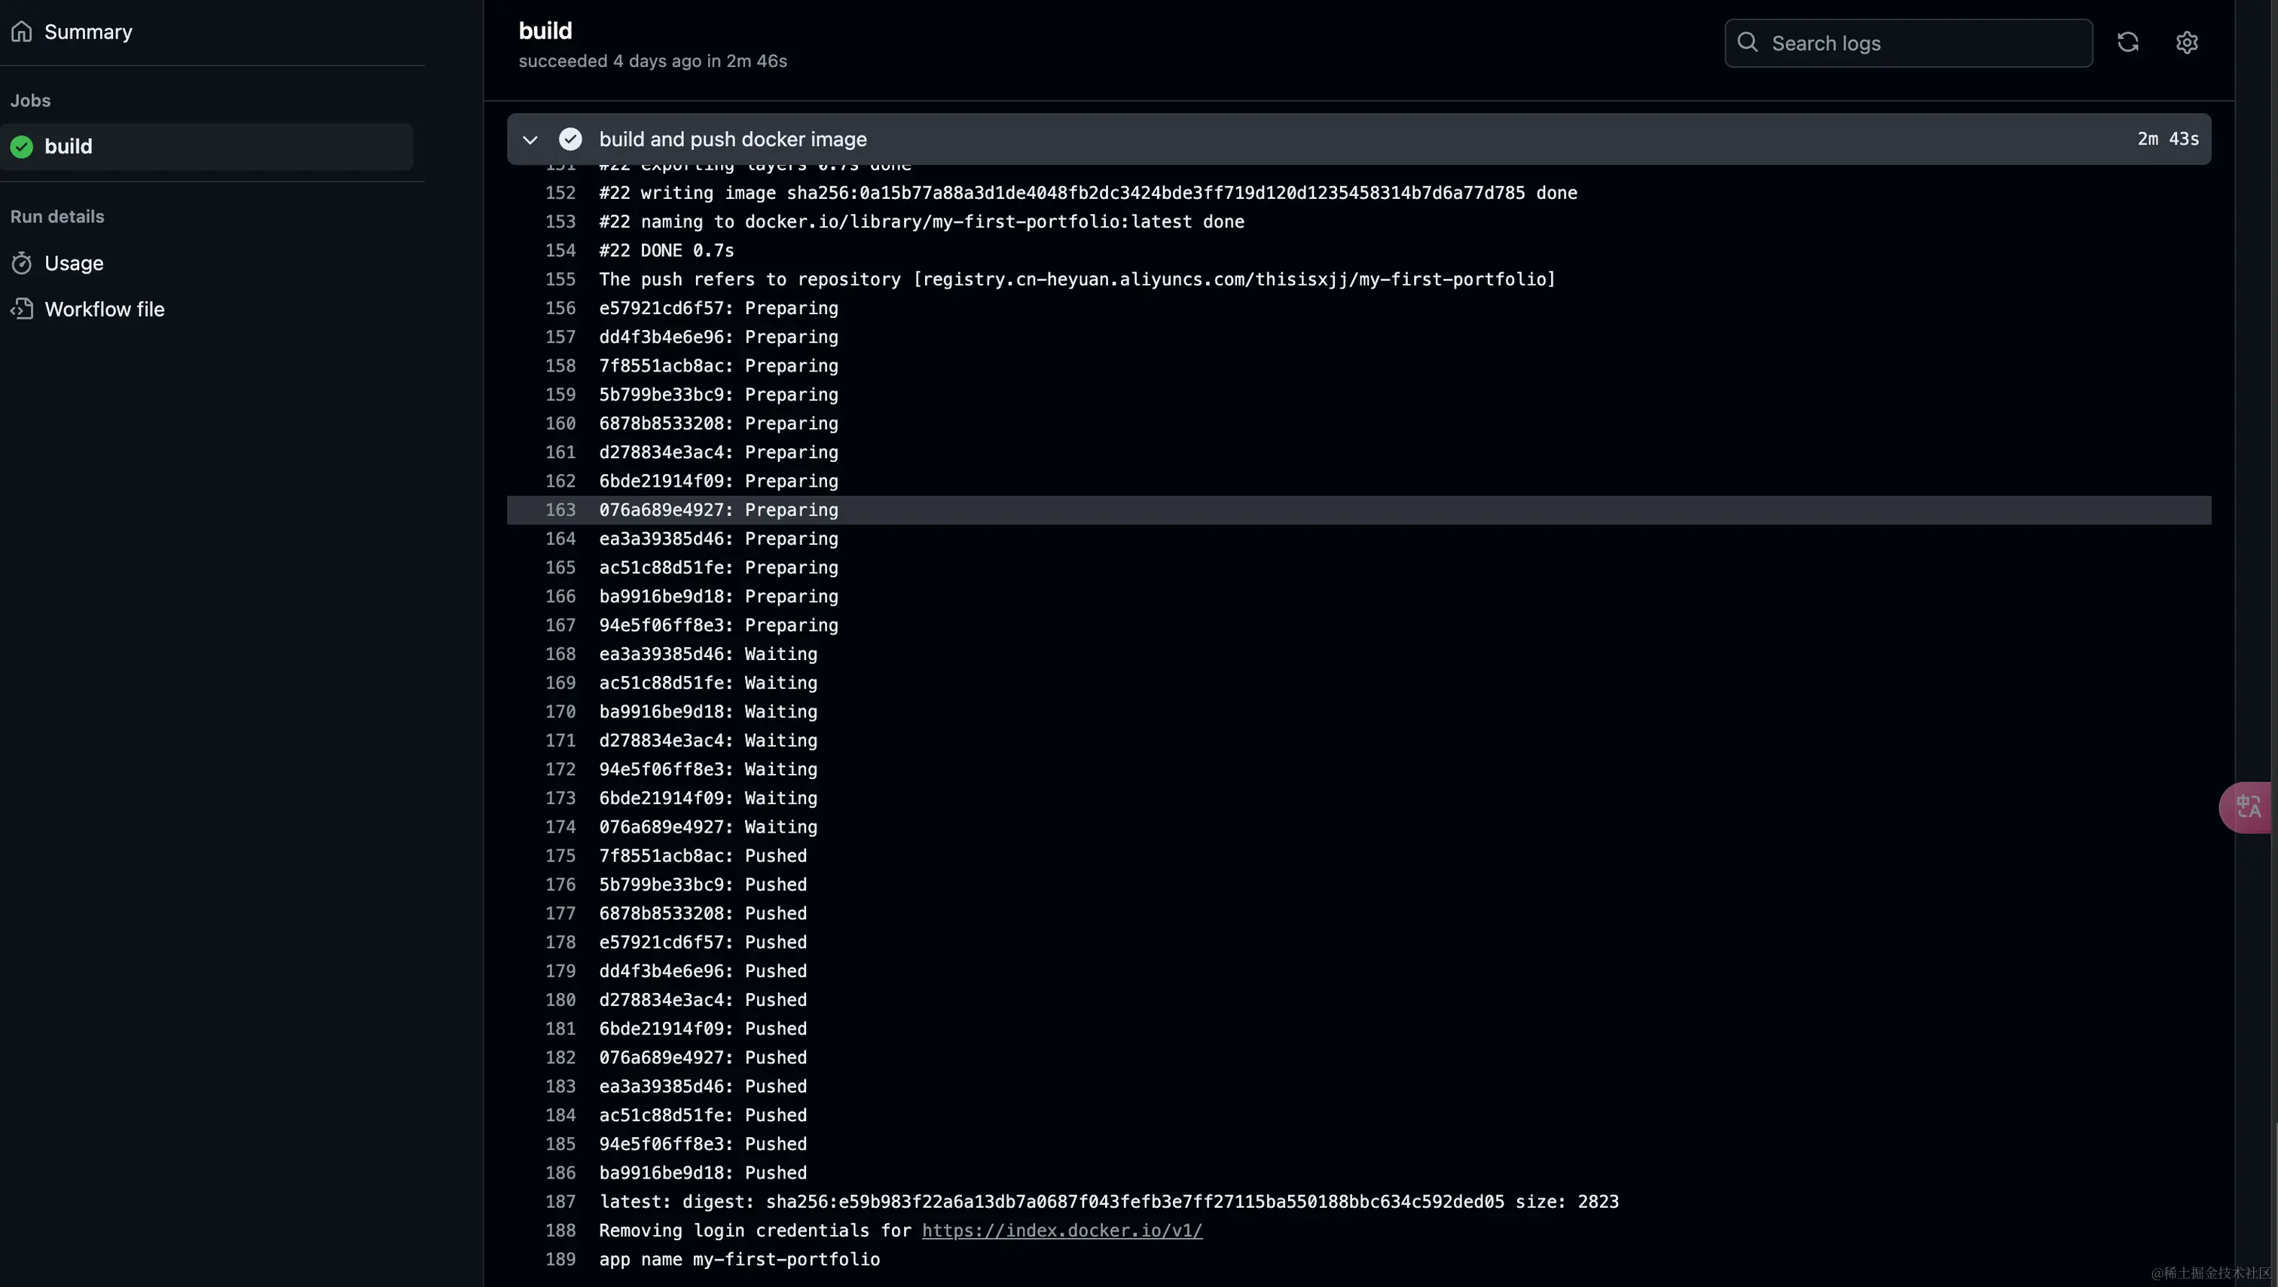
Task: Click the step success checkmark icon
Action: click(570, 139)
